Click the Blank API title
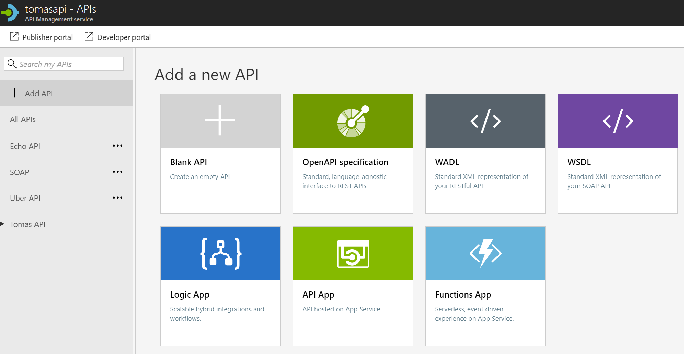 coord(189,162)
